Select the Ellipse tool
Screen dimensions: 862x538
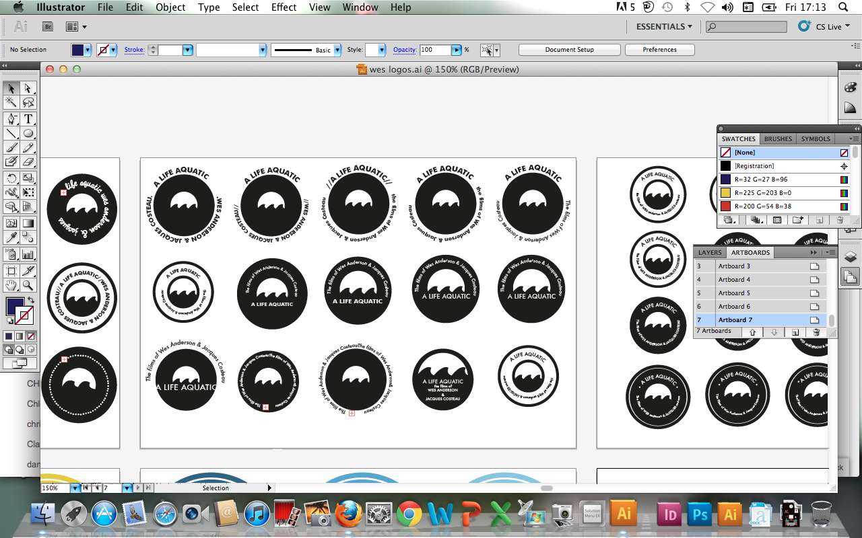pyautogui.click(x=28, y=133)
